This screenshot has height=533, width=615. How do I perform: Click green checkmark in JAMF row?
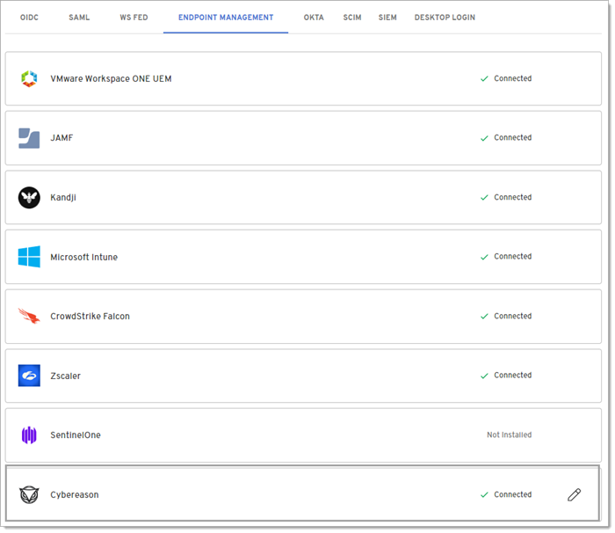pyautogui.click(x=484, y=138)
